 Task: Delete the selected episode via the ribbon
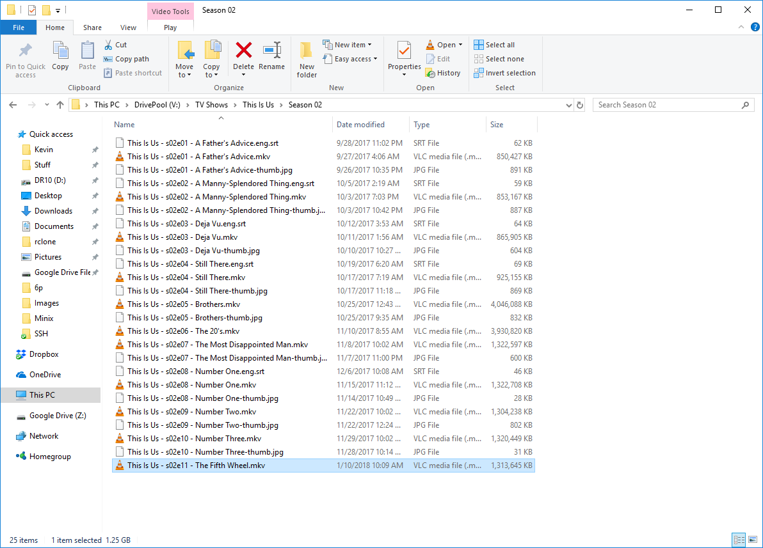(243, 58)
